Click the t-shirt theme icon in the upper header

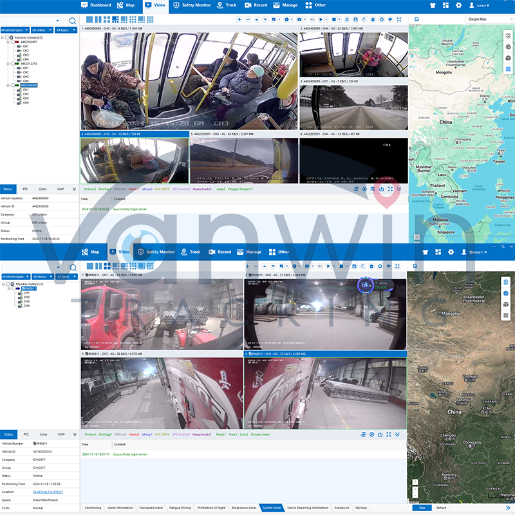(x=434, y=5)
